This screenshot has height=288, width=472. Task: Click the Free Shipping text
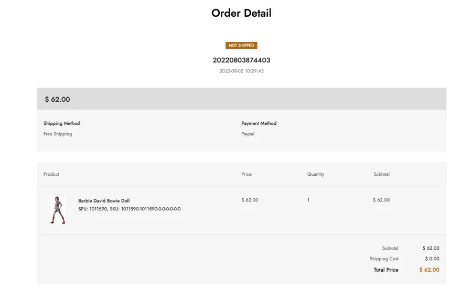[58, 134]
